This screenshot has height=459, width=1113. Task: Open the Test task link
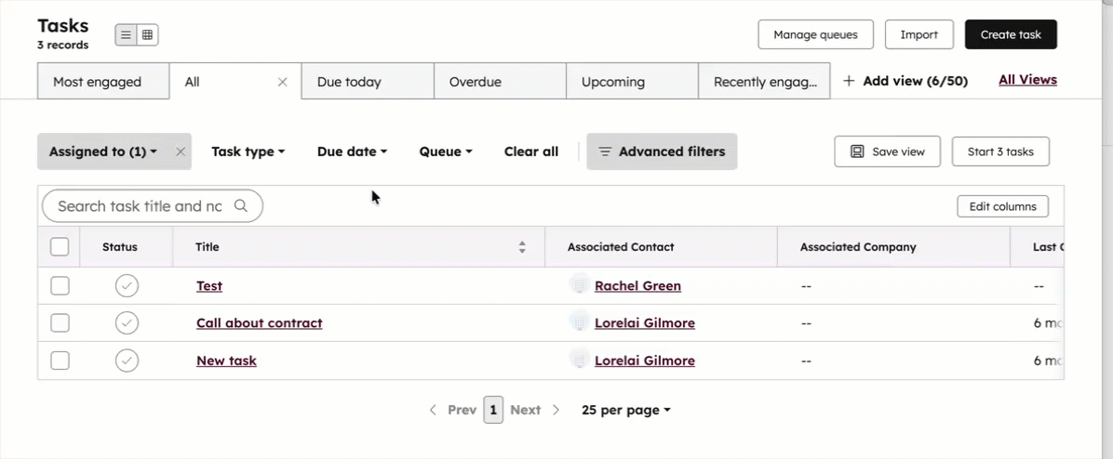pyautogui.click(x=209, y=286)
